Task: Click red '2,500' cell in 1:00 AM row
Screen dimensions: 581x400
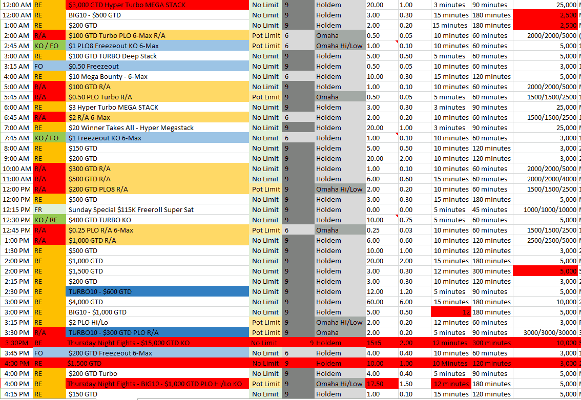Action: (x=546, y=26)
